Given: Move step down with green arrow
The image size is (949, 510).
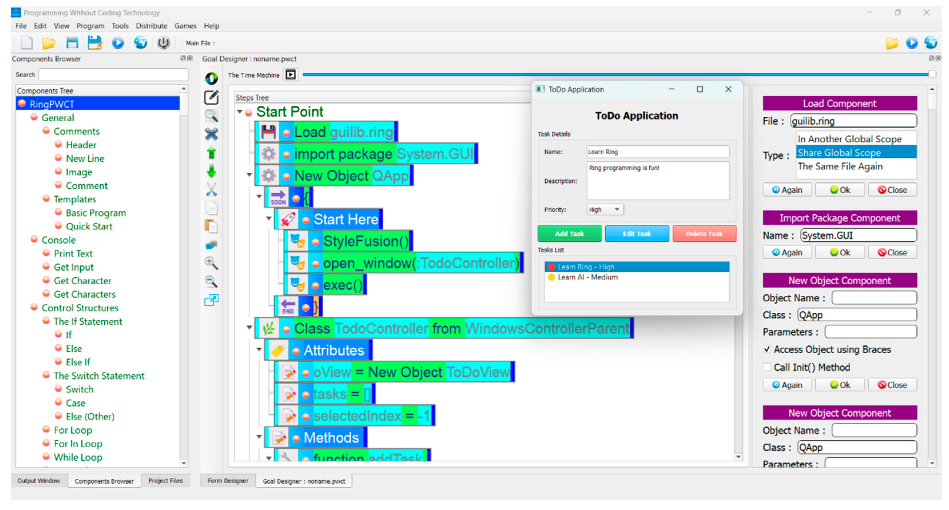Looking at the screenshot, I should 212,171.
